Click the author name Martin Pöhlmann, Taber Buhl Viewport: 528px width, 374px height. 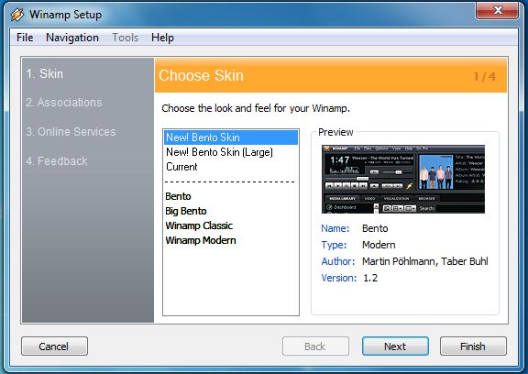(425, 261)
